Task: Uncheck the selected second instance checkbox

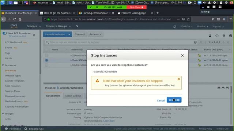Action: coord(46,60)
